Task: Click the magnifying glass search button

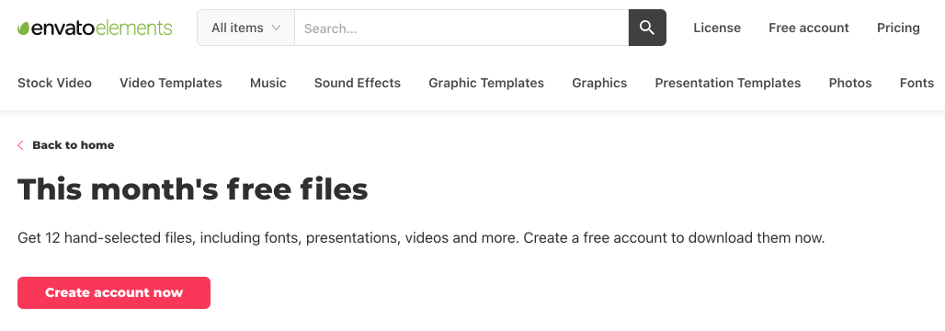Action: tap(647, 28)
